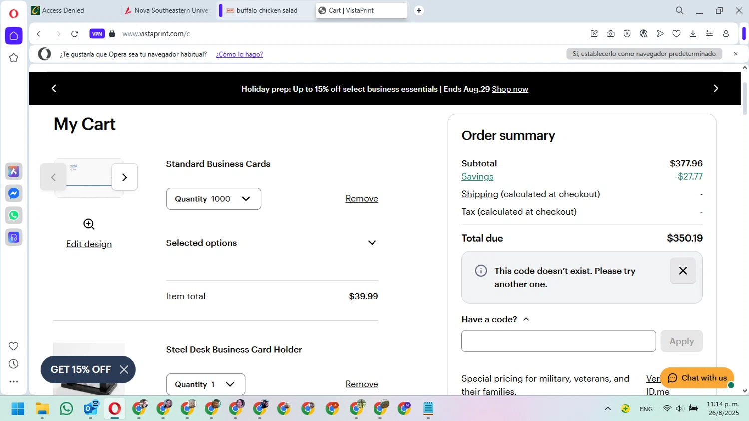Take a snapshot with camera icon
749x421 pixels.
[610, 34]
